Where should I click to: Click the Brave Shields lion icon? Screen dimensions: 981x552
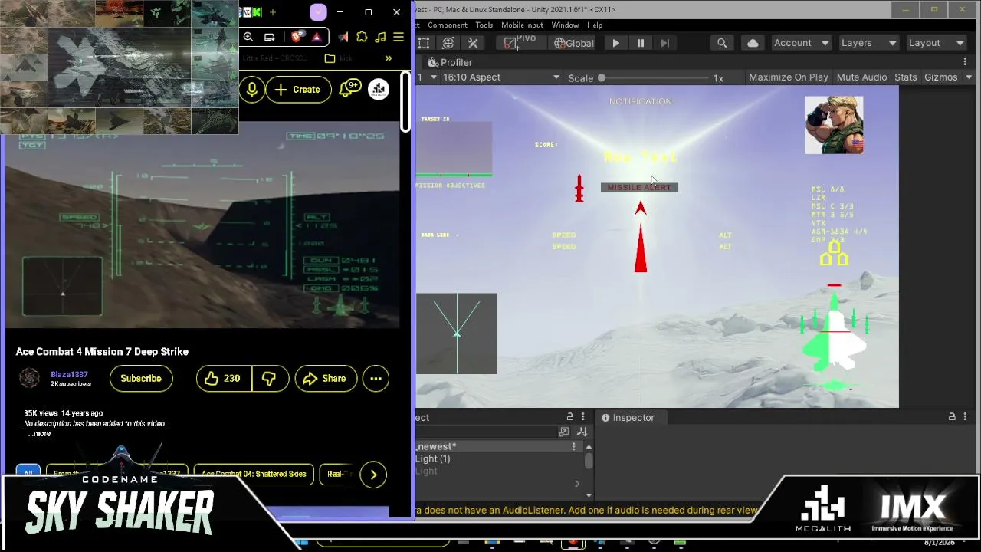click(297, 37)
